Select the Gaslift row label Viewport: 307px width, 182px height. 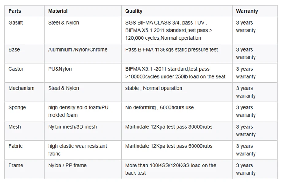[16, 23]
